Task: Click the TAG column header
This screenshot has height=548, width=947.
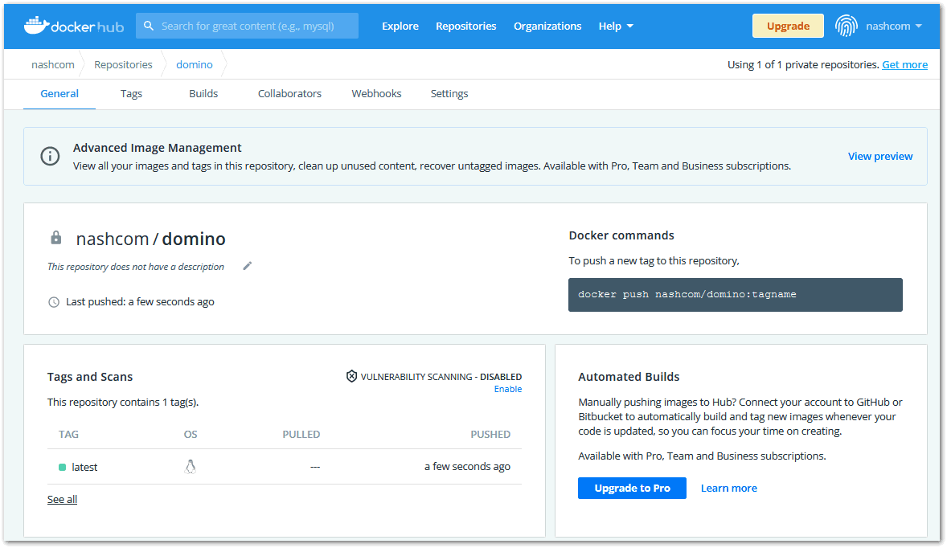Action: coord(69,435)
